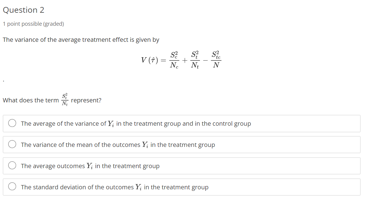Click the fraction term in the question text
Viewport: 371px width, 209px height.
coord(65,99)
